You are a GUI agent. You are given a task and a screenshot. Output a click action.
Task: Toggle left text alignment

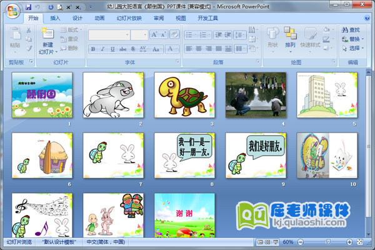pos(189,49)
